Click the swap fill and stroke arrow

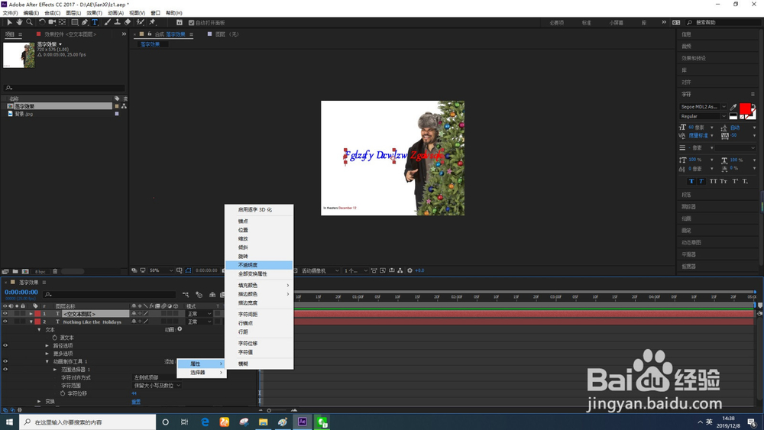(753, 105)
